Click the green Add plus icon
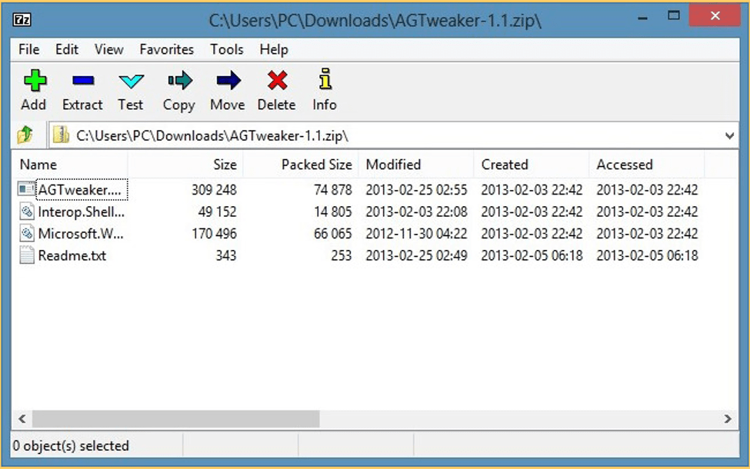This screenshot has width=750, height=469. pyautogui.click(x=34, y=81)
